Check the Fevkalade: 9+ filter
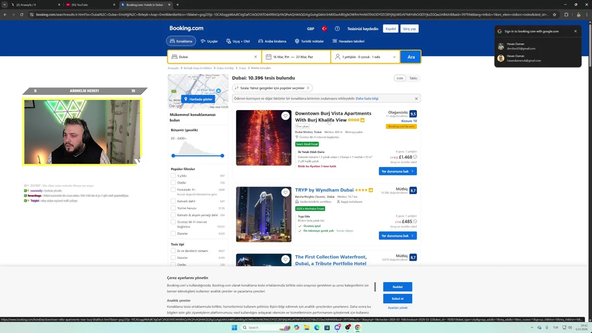592x333 pixels. (x=173, y=190)
